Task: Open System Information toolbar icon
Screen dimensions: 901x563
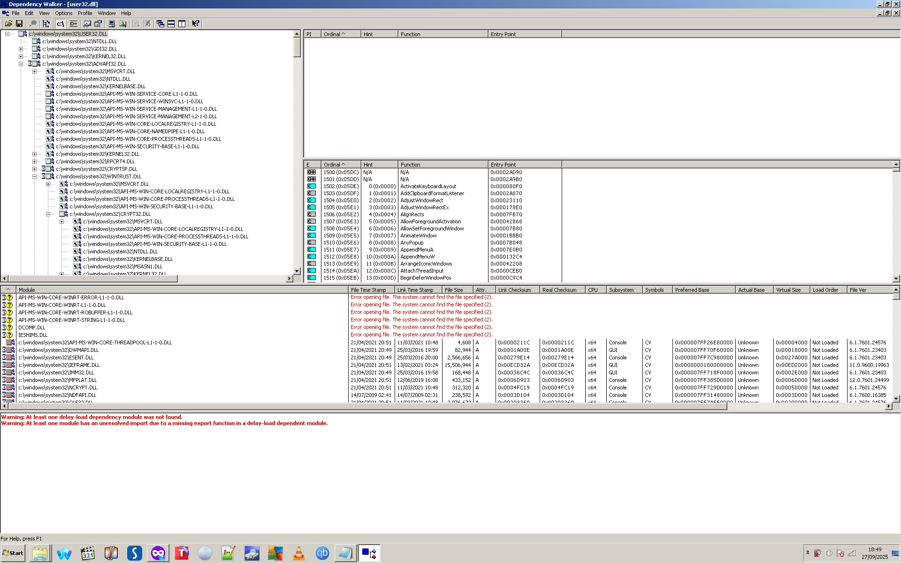Action: click(112, 23)
